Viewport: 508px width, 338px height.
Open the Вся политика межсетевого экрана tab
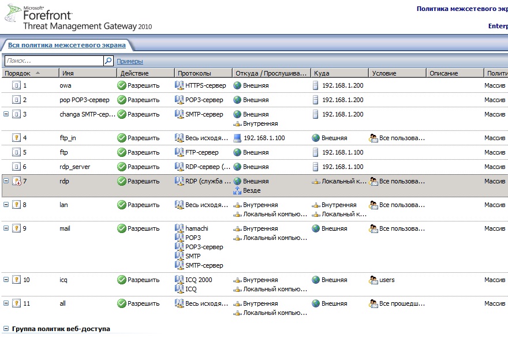pyautogui.click(x=67, y=45)
